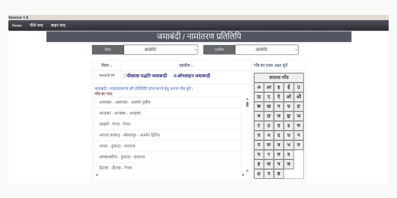Select the अ letter key
The width and height of the screenshot is (397, 198).
tap(259, 87)
